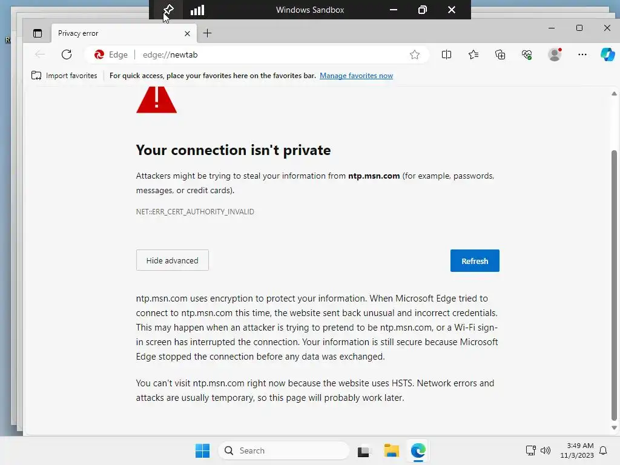Screen dimensions: 620x465
Task: Open Collections panel
Action: [500, 54]
